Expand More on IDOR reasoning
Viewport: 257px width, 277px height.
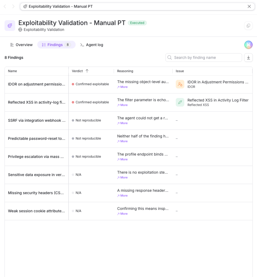(122, 87)
